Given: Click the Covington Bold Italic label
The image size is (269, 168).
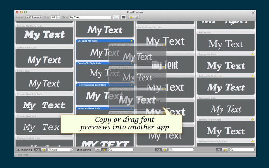Looking at the screenshot, I should tap(29, 138).
